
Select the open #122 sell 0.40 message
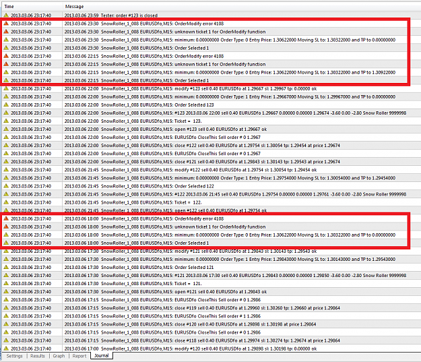(166, 210)
